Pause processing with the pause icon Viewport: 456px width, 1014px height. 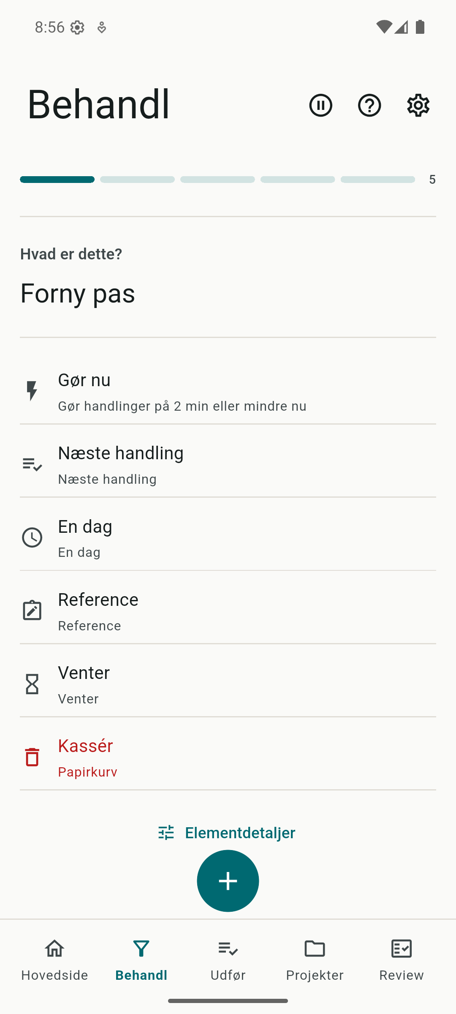point(320,105)
